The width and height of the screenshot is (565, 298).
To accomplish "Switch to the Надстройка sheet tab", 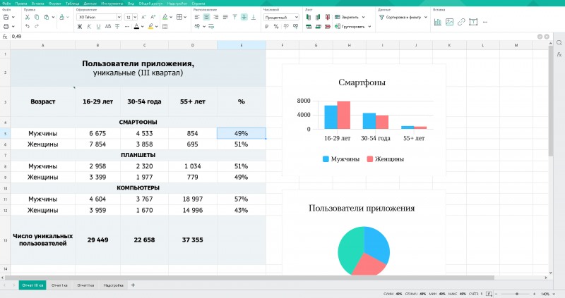I will click(x=113, y=285).
